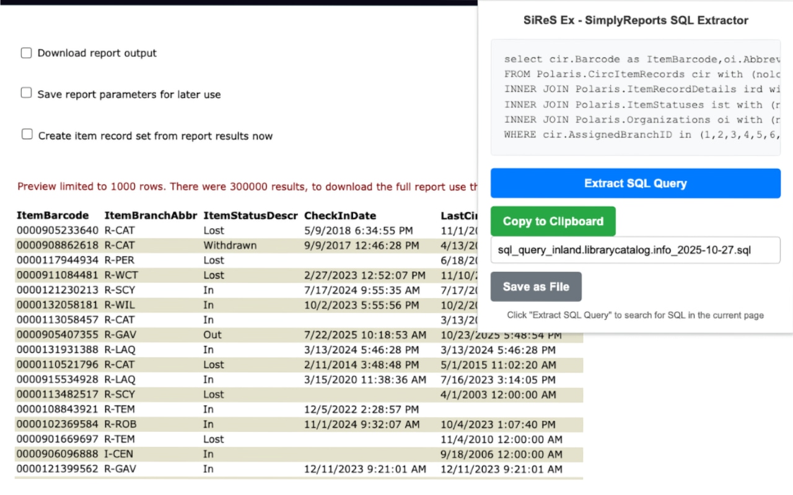This screenshot has height=495, width=793.
Task: Select the R-WCT branch cell
Action: click(120, 275)
